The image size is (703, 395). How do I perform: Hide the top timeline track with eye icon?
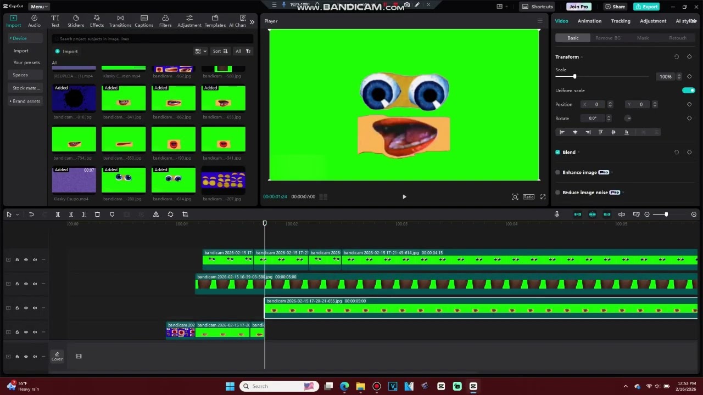tap(26, 260)
